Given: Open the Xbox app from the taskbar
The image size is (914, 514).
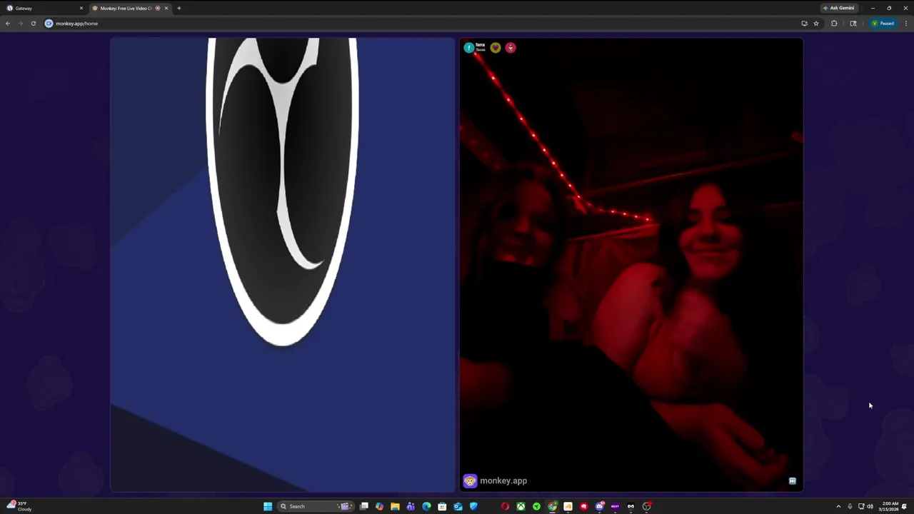Looking at the screenshot, I should 521,506.
